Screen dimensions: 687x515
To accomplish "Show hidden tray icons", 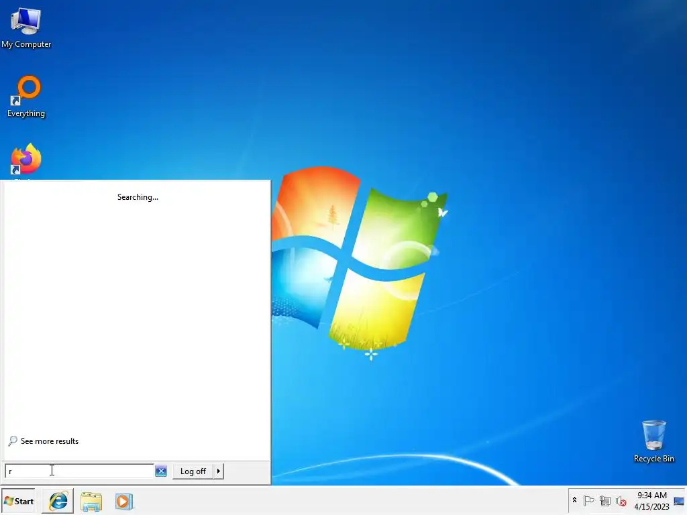I will [x=574, y=500].
